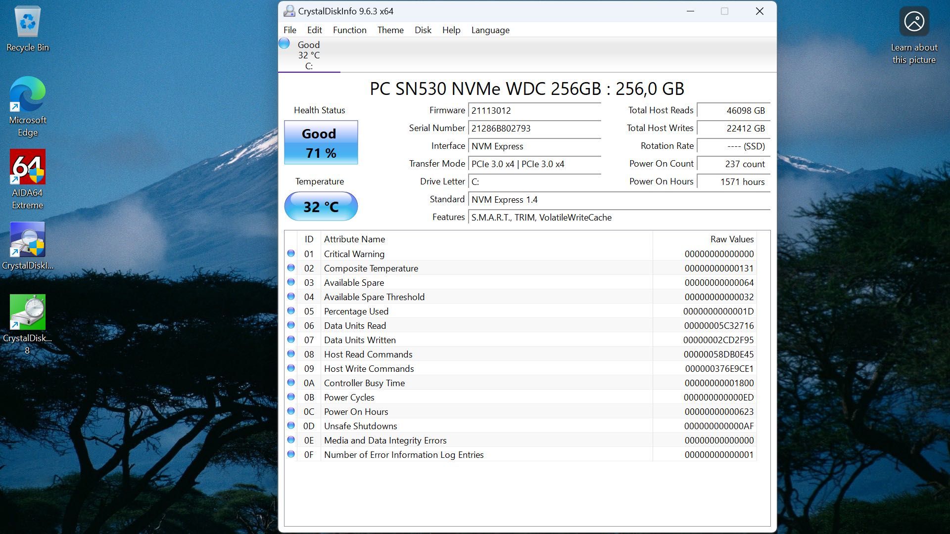Open AIDA64 Extreme desktop shortcut
Screen dimensions: 950x534
[x=28, y=179]
